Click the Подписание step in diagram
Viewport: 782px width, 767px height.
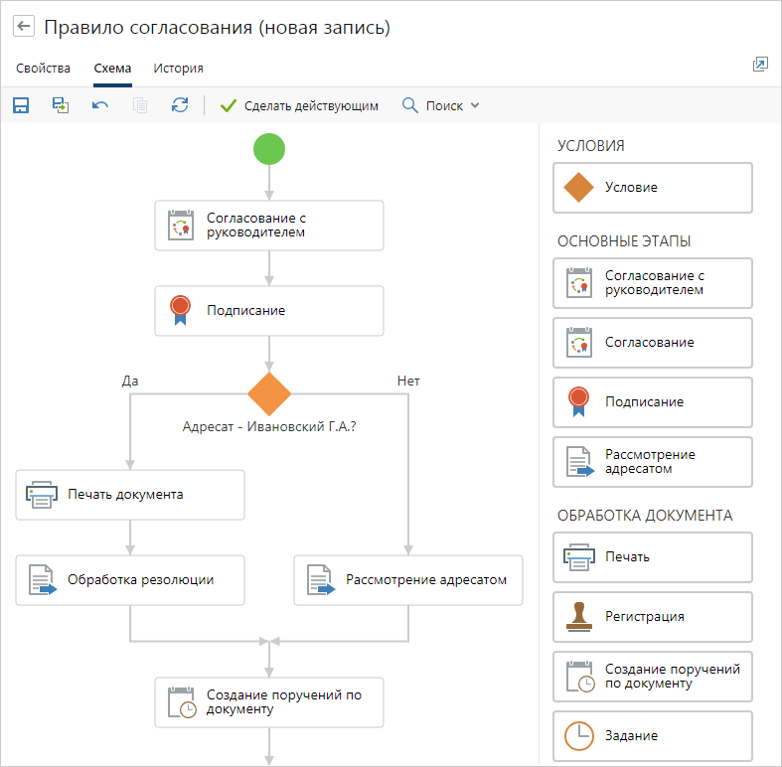(x=269, y=311)
